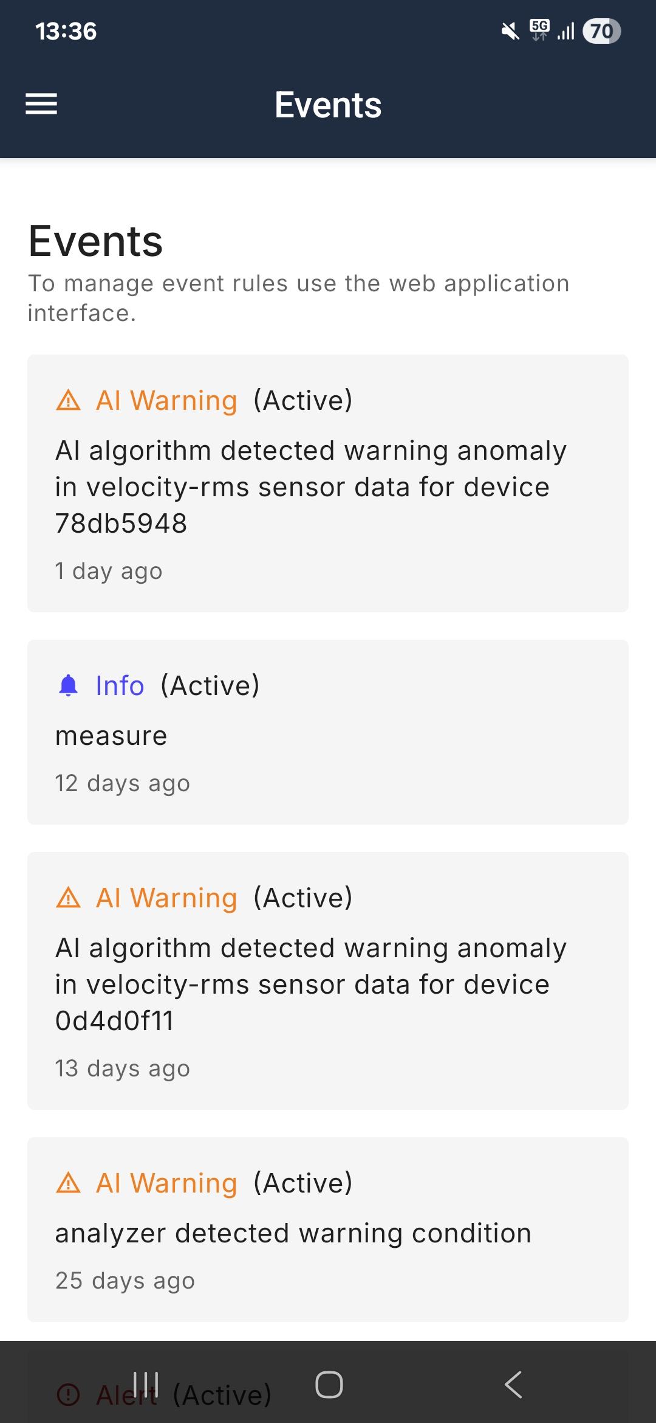Open the AI Warning event for device 0d4d0f11
This screenshot has height=1423, width=656.
tap(328, 981)
